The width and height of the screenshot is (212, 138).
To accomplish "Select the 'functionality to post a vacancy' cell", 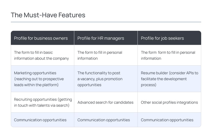I will coord(106,79).
